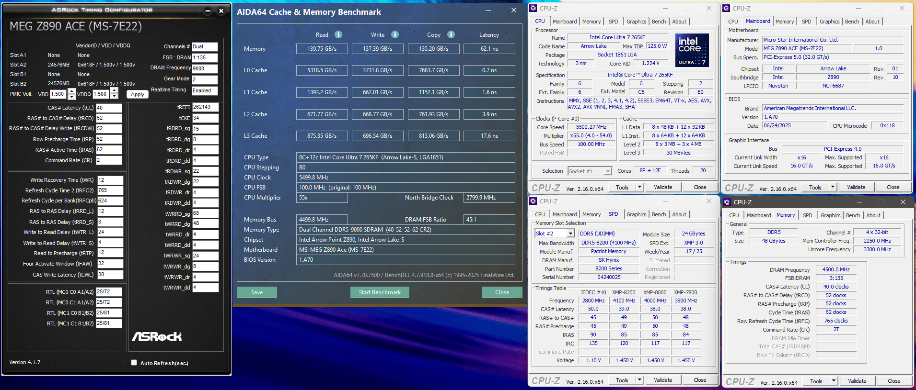Click Validate in the CPU-Z Memory window
This screenshot has width=916, height=390.
[x=857, y=381]
